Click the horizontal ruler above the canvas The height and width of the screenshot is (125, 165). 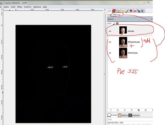[53, 10]
